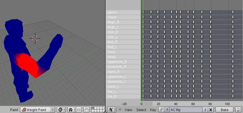Select the lowerArm_R channel

123,67
